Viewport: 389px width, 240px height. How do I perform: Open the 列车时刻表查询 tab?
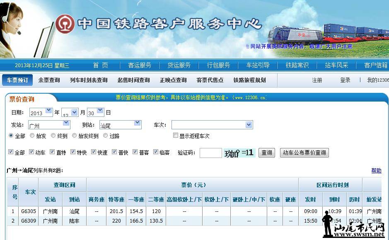[89, 80]
